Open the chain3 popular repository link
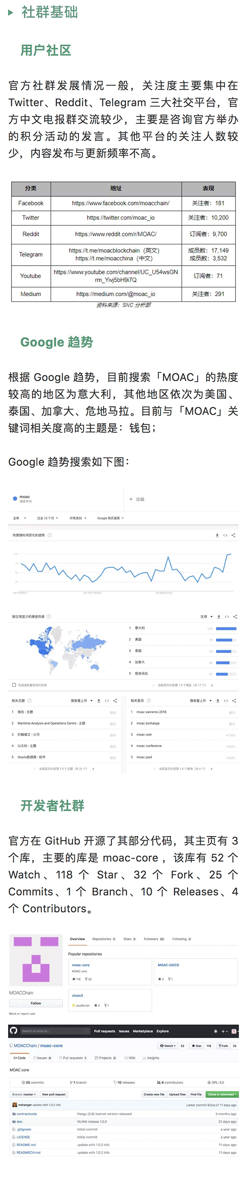 click(77, 995)
